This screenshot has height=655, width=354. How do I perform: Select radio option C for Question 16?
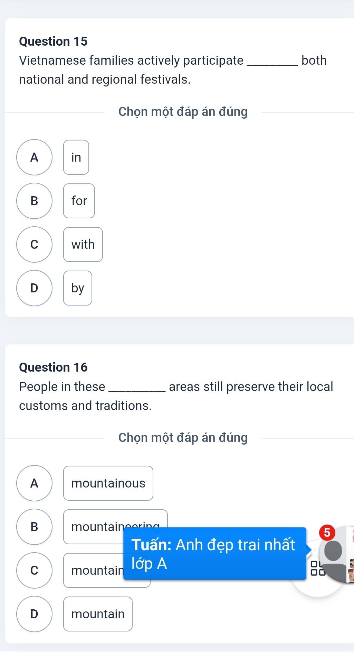[34, 570]
